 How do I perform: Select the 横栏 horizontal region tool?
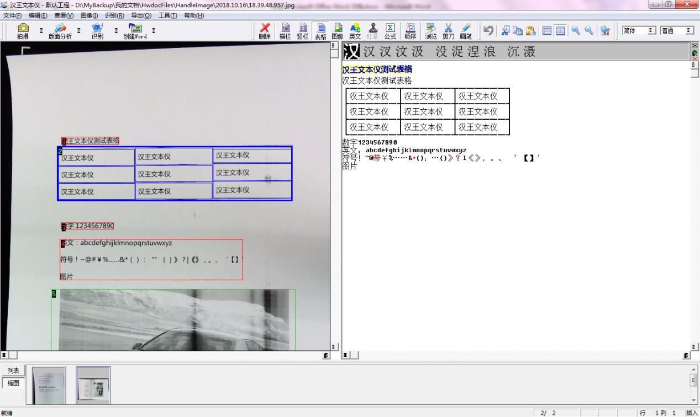(285, 31)
